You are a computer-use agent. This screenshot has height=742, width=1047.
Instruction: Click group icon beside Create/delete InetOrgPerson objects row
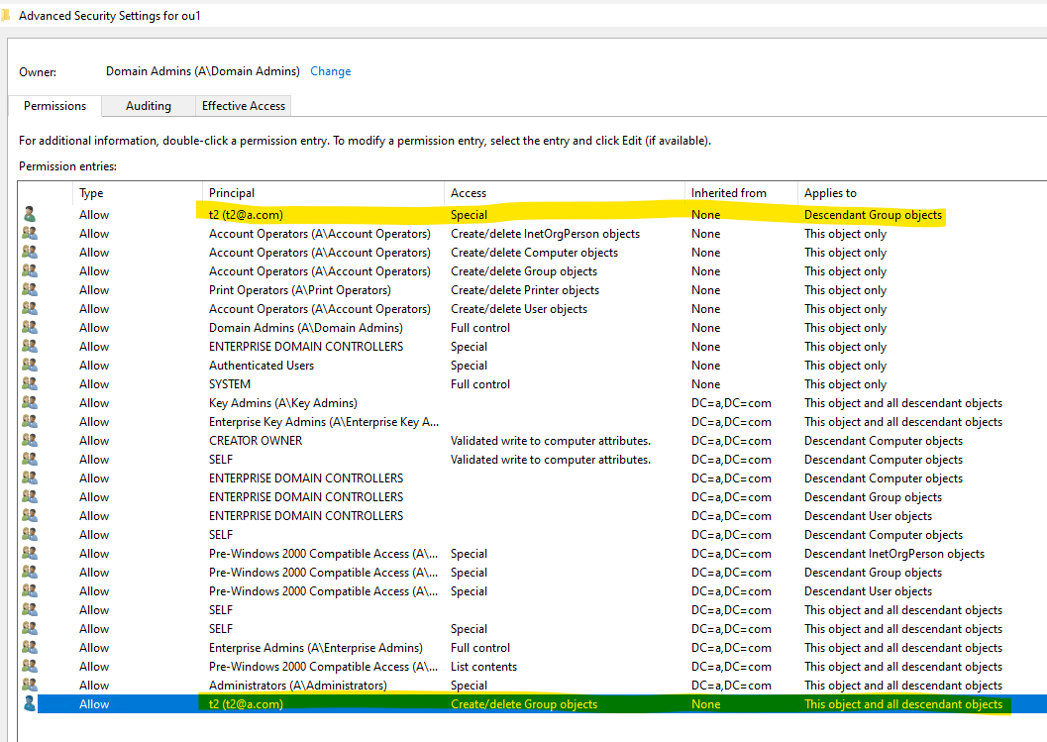tap(30, 233)
